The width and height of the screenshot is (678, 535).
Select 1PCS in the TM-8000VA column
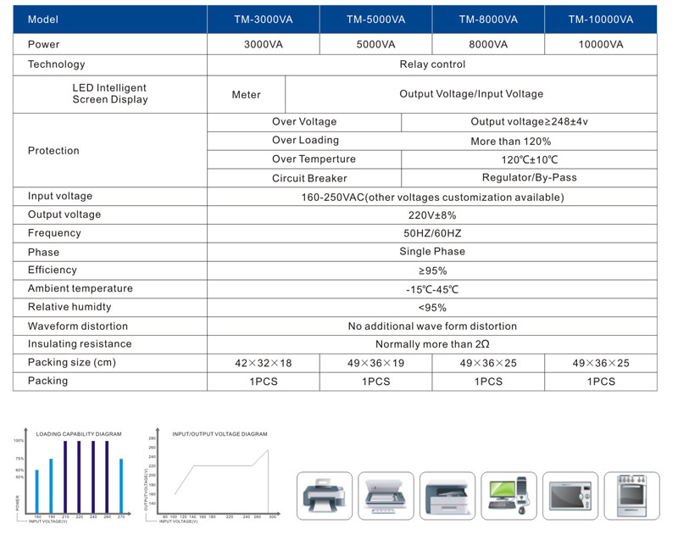[x=488, y=382]
